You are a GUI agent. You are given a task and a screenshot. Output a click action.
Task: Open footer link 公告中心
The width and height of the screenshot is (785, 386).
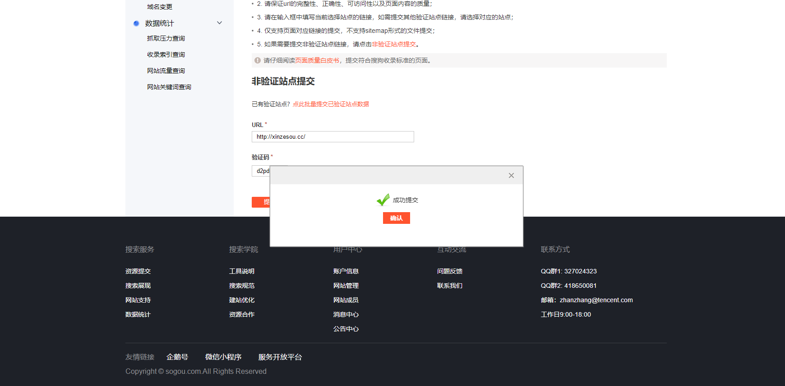pos(346,329)
